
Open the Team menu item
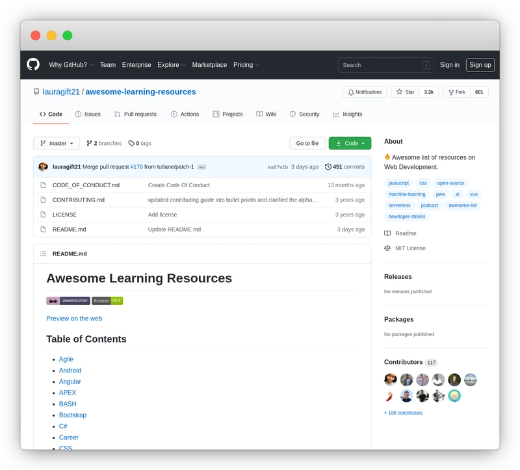pos(108,64)
